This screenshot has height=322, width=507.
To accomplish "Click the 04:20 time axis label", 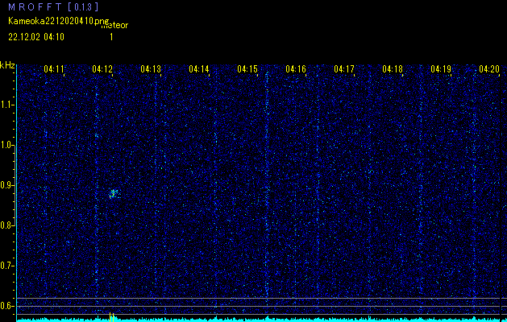I will click(489, 69).
